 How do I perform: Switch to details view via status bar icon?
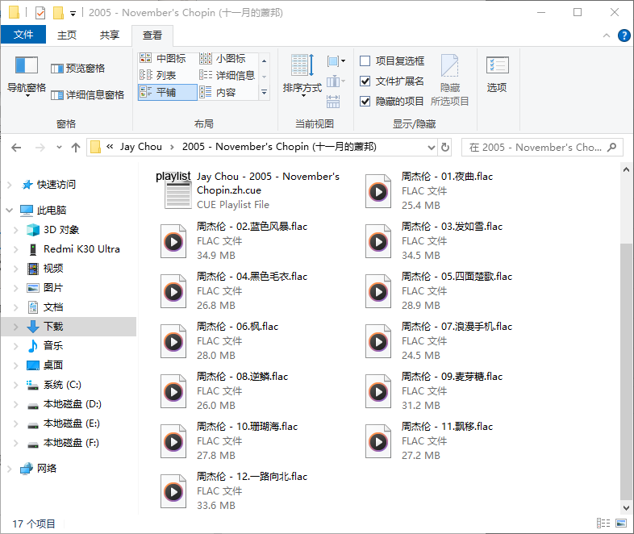click(x=603, y=524)
